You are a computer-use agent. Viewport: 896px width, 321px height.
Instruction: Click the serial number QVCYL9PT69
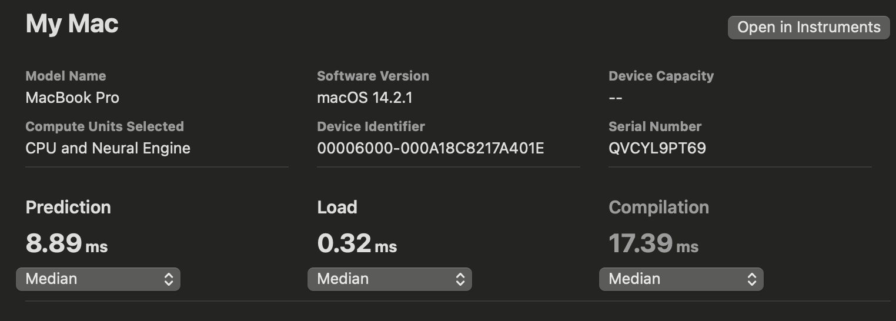point(657,148)
